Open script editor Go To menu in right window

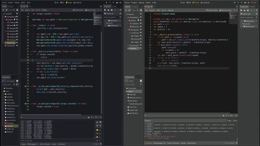(164, 10)
